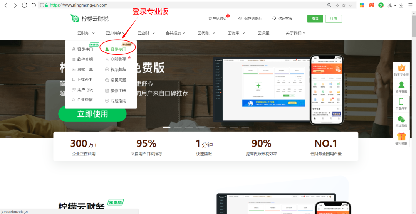This screenshot has height=214, width=416.
Task: Choose 专题指南 in dropdown menu
Action: pos(116,101)
